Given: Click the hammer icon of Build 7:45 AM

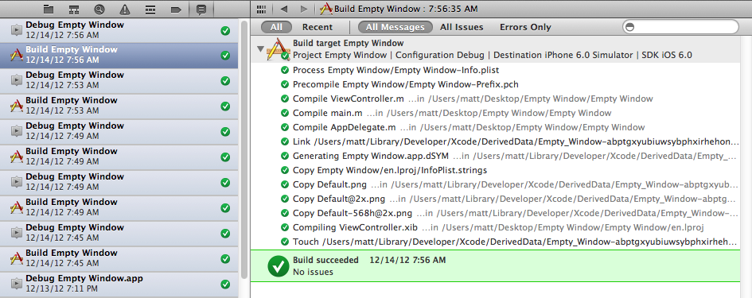Looking at the screenshot, I should coord(16,258).
